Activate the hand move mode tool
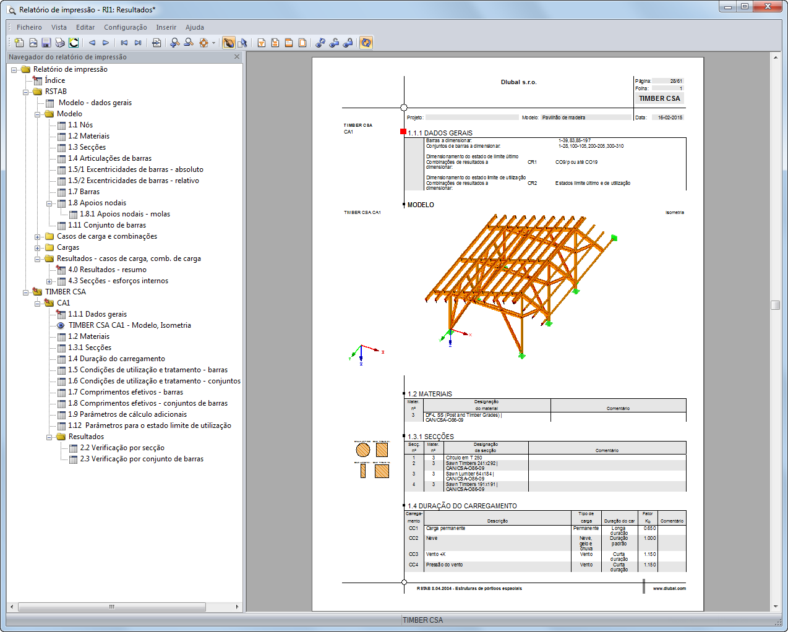Image resolution: width=788 pixels, height=632 pixels. click(x=229, y=43)
